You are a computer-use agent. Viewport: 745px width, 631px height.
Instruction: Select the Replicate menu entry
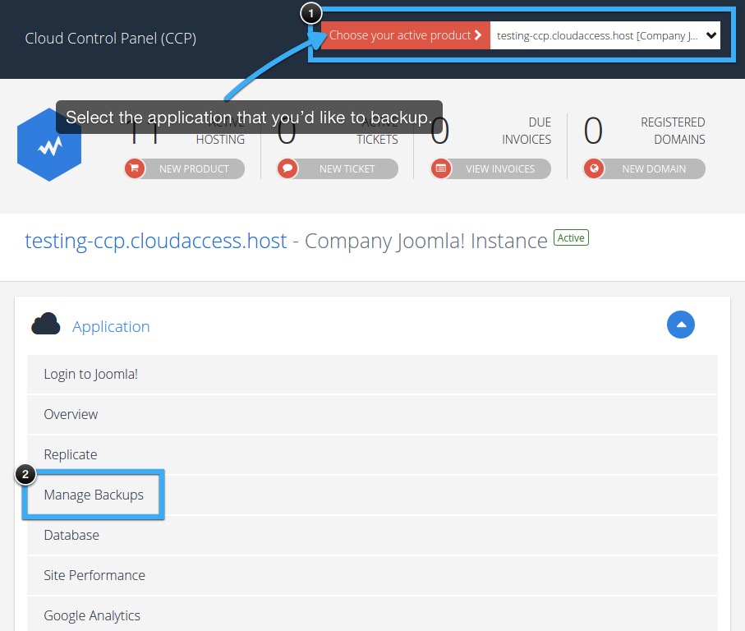373,454
